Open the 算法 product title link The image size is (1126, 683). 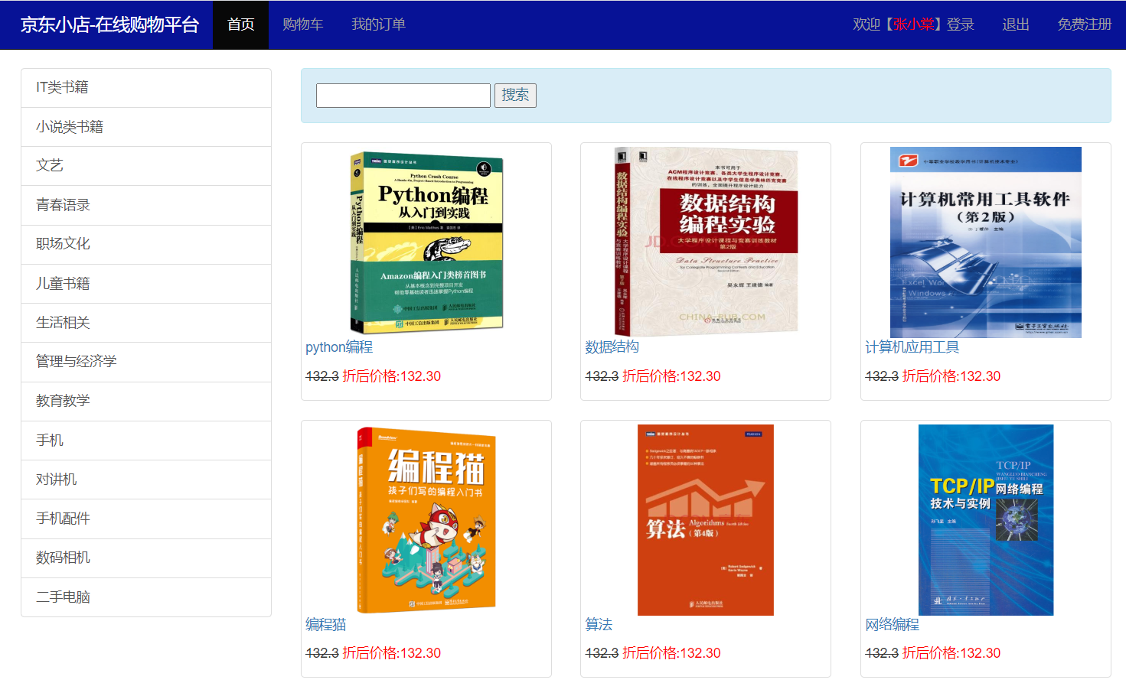(599, 625)
